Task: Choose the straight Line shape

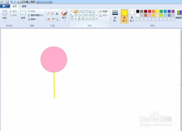Action: pyautogui.click(x=72, y=12)
